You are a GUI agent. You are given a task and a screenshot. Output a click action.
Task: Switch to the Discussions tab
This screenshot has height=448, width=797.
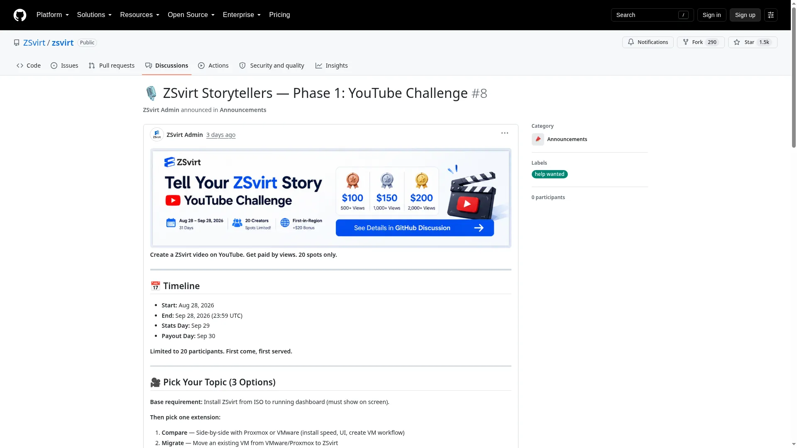pos(166,66)
